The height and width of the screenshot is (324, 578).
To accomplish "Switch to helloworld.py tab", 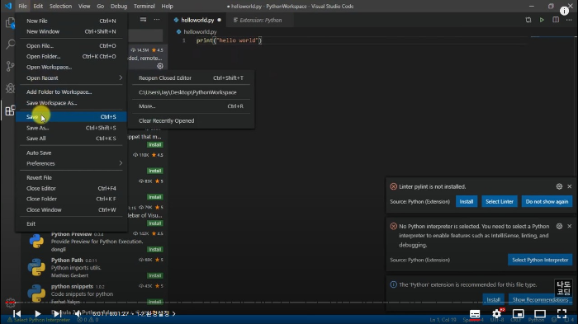I will 197,21.
